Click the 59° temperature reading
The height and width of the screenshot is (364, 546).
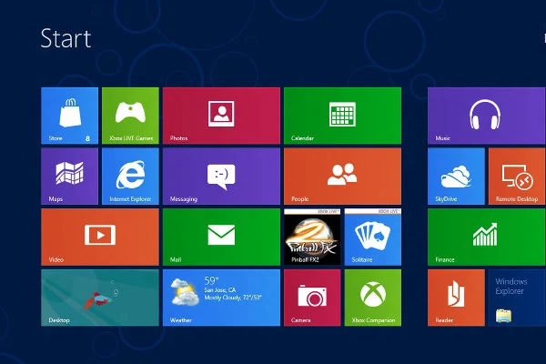[x=211, y=280]
